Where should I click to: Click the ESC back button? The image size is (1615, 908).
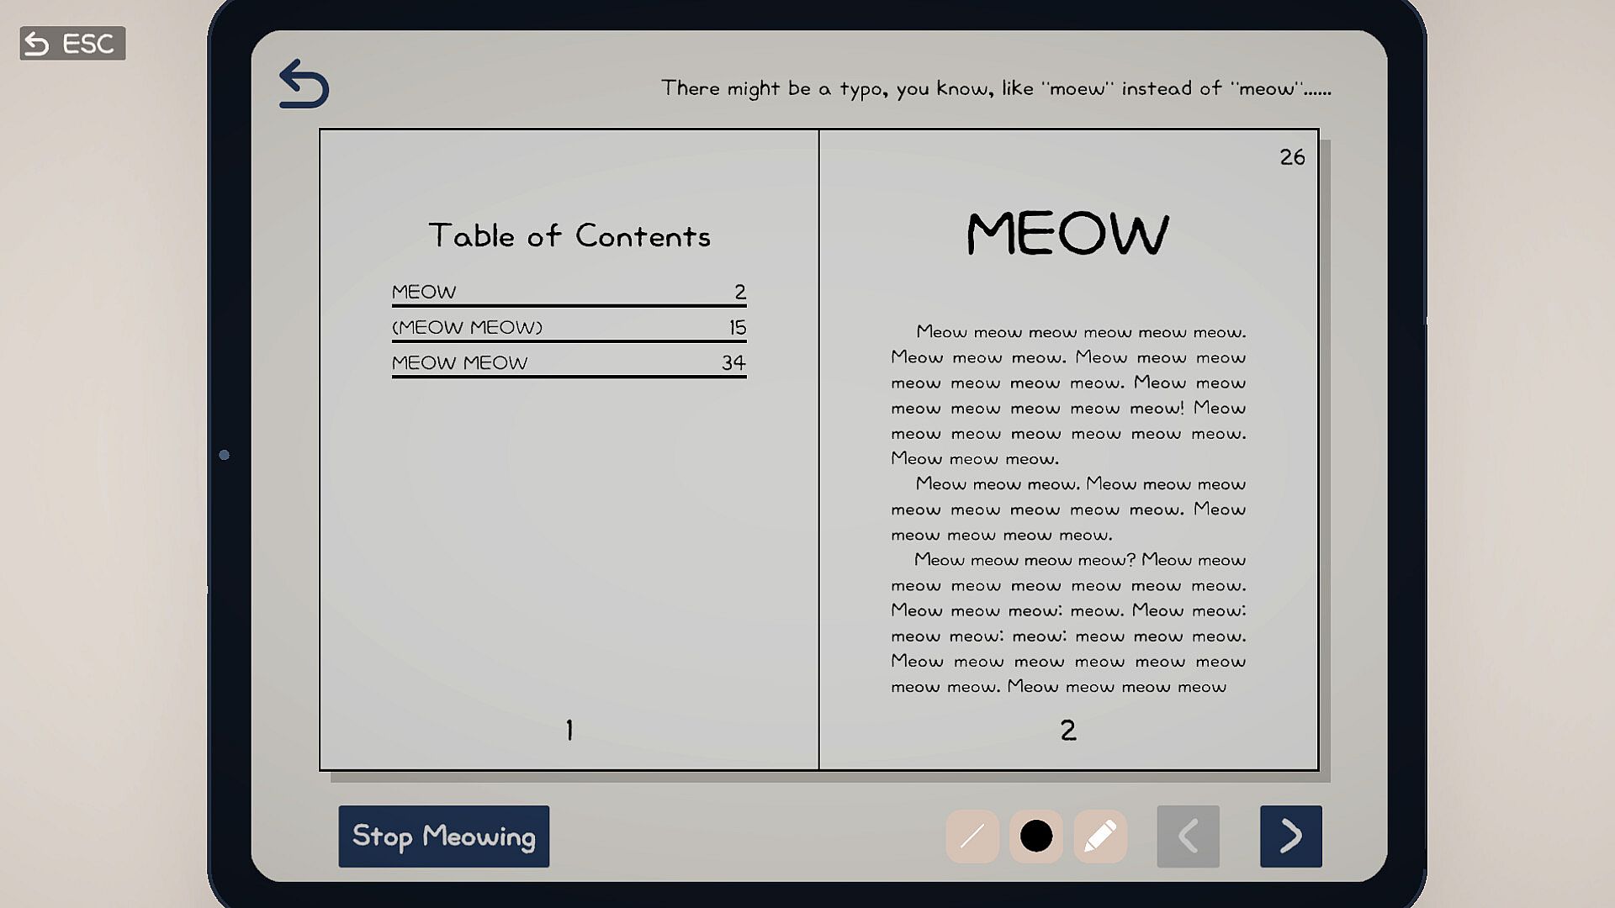tap(72, 43)
